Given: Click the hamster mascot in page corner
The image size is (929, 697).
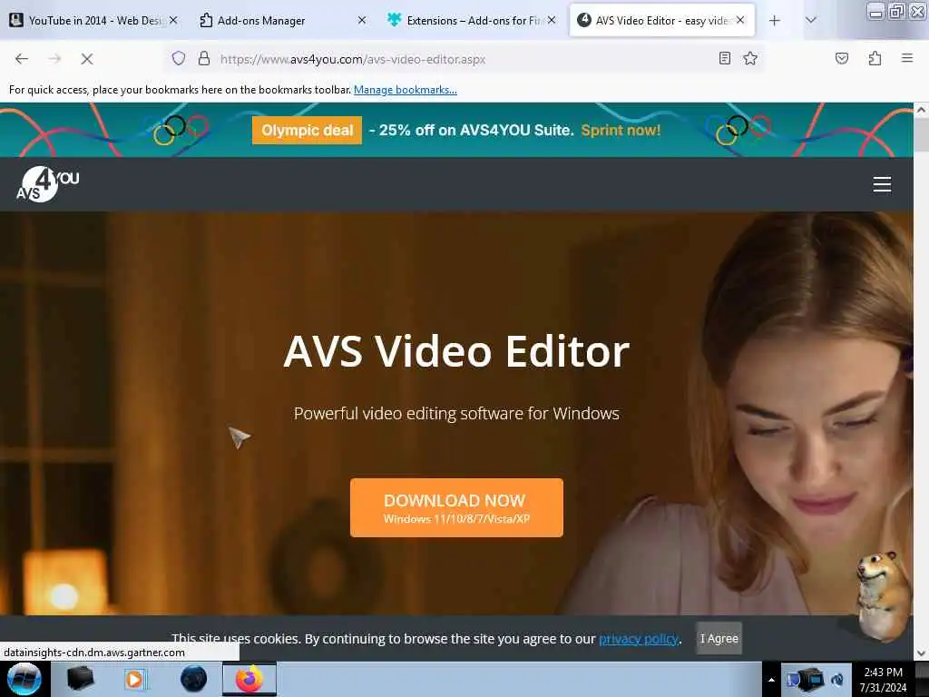Looking at the screenshot, I should [882, 595].
